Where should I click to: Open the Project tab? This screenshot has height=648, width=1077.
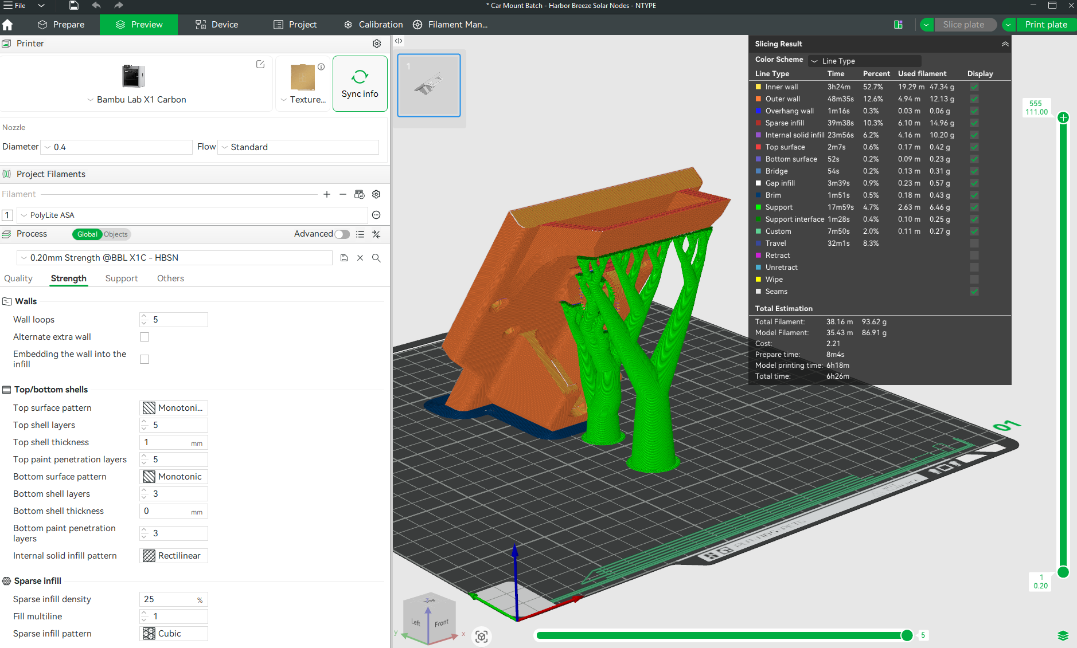click(295, 25)
